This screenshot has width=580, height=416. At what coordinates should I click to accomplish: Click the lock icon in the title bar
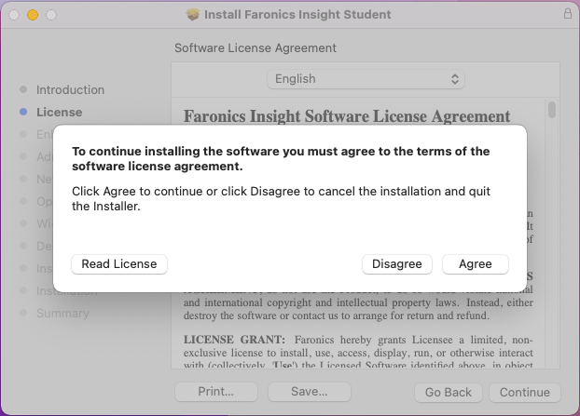568,15
